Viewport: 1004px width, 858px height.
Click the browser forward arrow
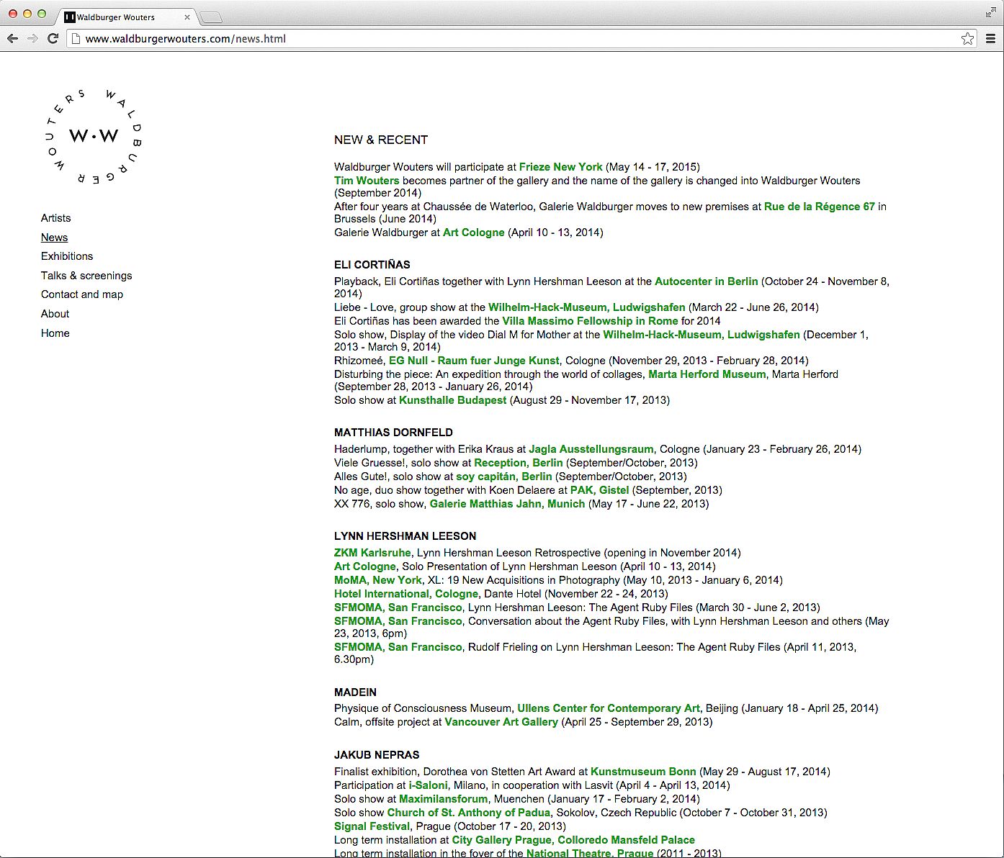click(x=32, y=39)
